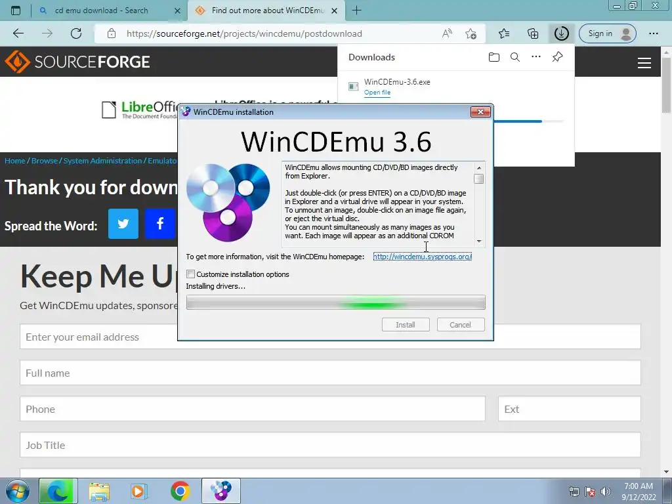Open a new browser tab
The width and height of the screenshot is (672, 504).
(x=356, y=10)
